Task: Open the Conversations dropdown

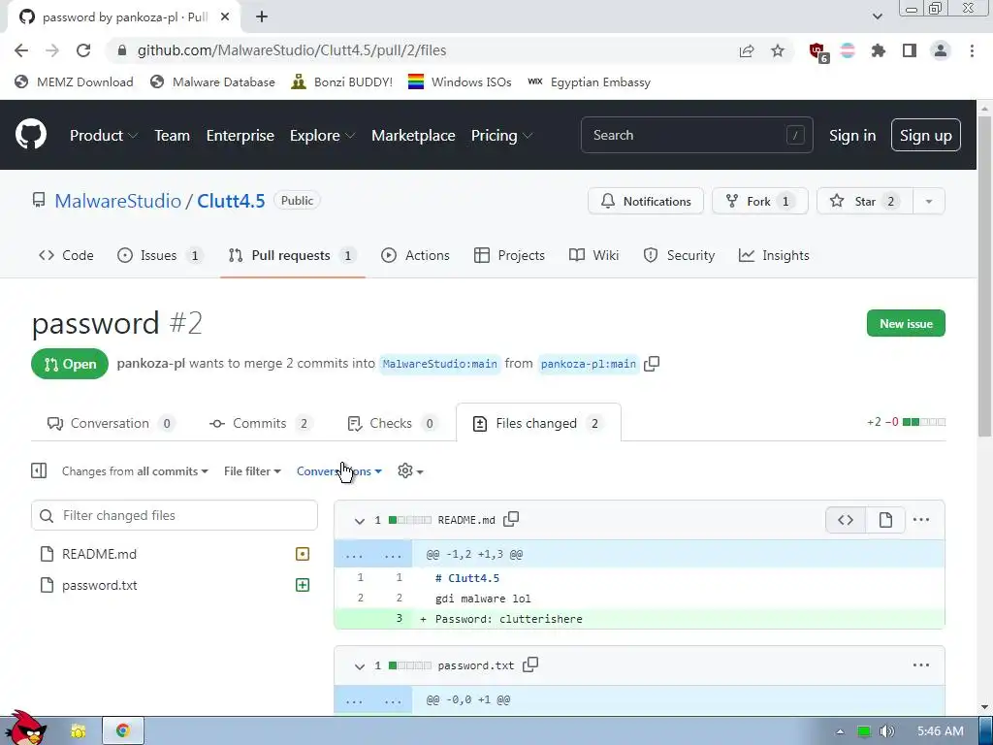Action: (x=339, y=471)
